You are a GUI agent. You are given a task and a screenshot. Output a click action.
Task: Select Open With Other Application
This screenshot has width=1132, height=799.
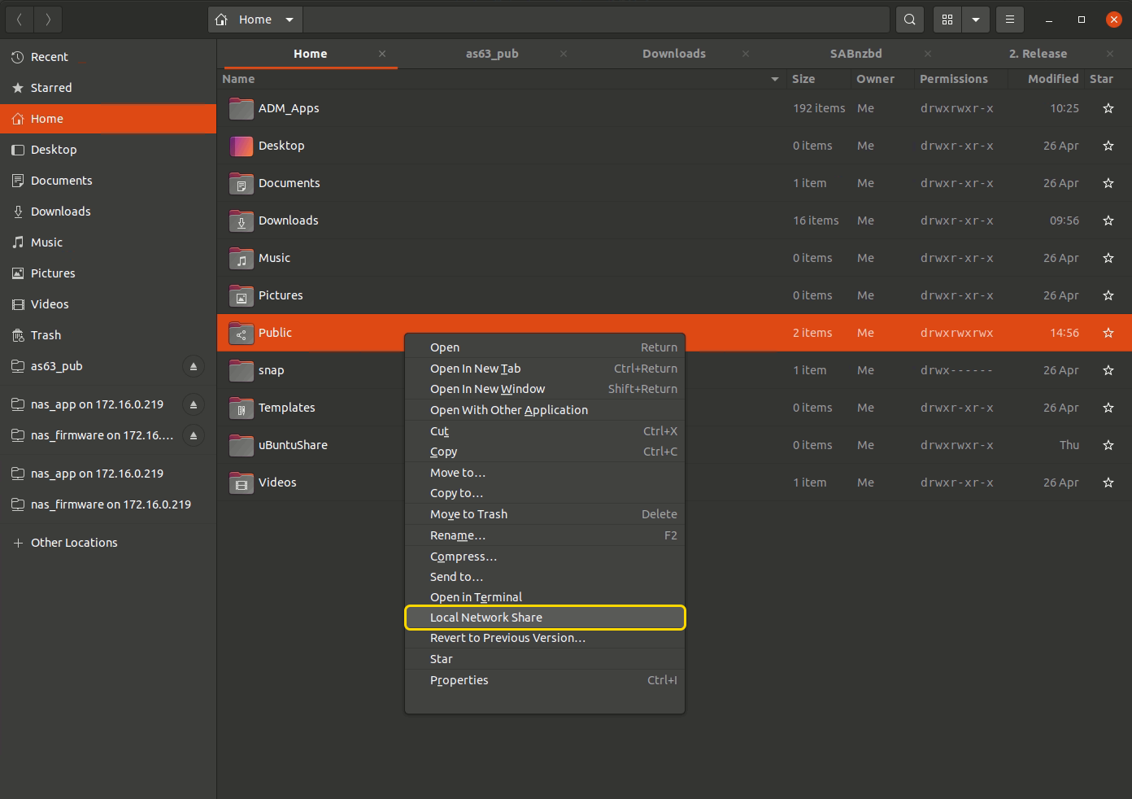[x=545, y=410]
